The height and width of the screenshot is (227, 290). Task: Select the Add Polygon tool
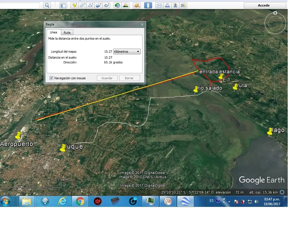[x=83, y=5]
